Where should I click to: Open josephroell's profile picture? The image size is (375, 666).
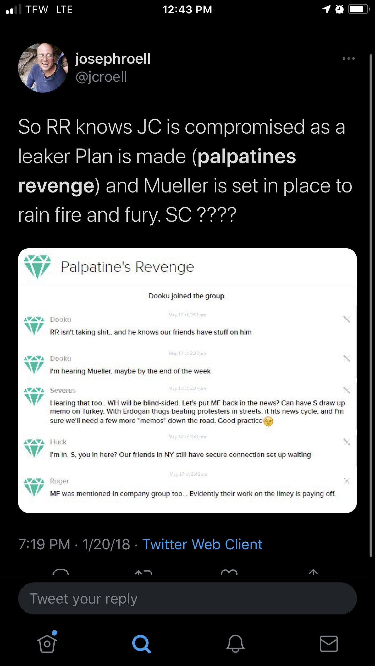(43, 68)
